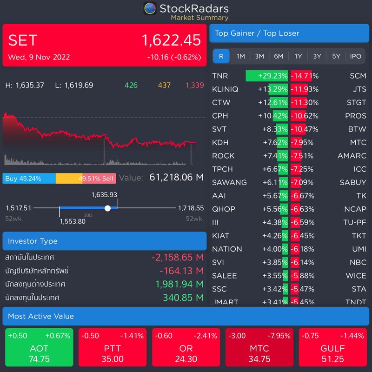Open the IPO listing tab

[356, 56]
